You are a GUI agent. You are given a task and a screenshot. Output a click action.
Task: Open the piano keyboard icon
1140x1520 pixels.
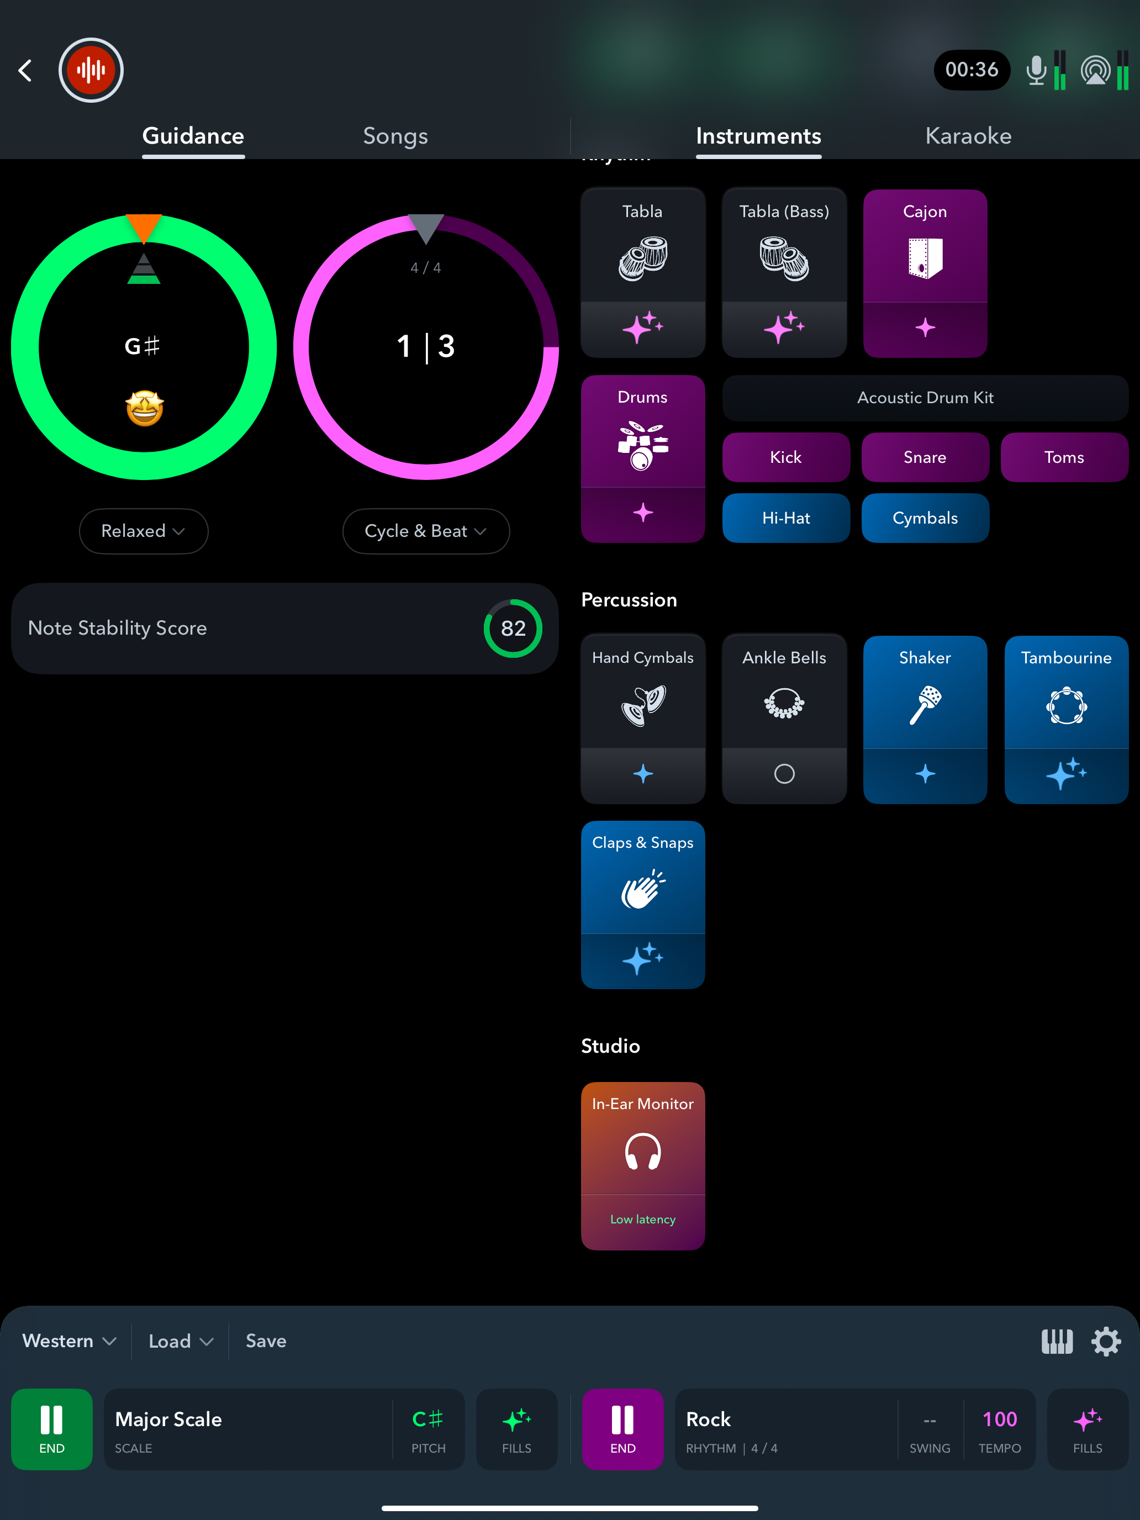[1056, 1342]
